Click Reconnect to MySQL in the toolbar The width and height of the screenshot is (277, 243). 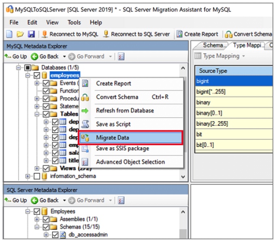tap(70, 34)
